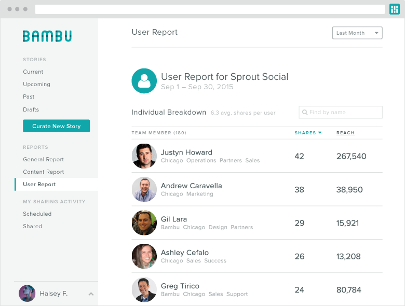Click Sales tag under Justyn Howard
The image size is (405, 306).
tap(252, 160)
